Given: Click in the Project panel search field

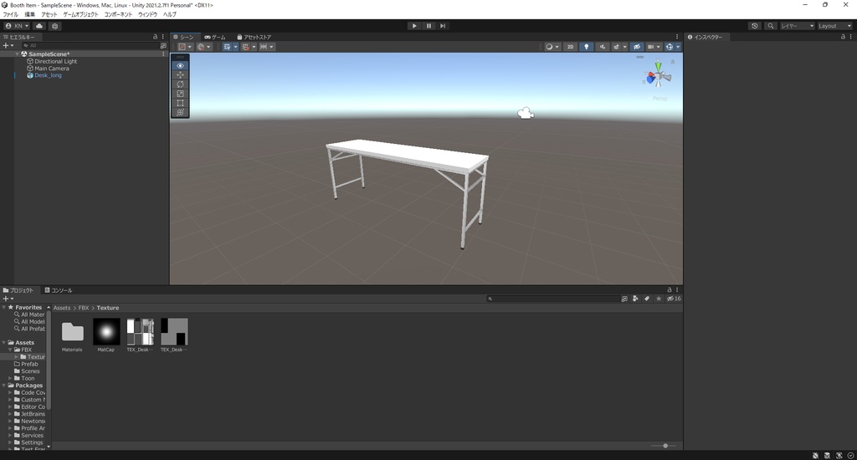Looking at the screenshot, I should (x=552, y=299).
